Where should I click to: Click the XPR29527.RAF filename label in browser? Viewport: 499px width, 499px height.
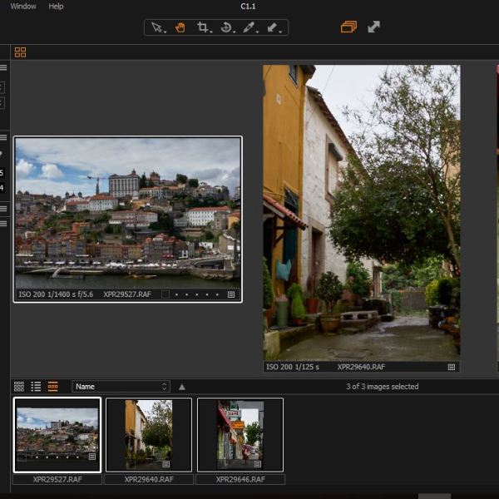pos(57,480)
